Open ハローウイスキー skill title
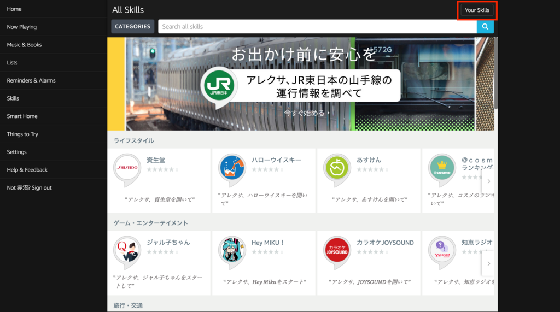This screenshot has width=560, height=312. 276,160
